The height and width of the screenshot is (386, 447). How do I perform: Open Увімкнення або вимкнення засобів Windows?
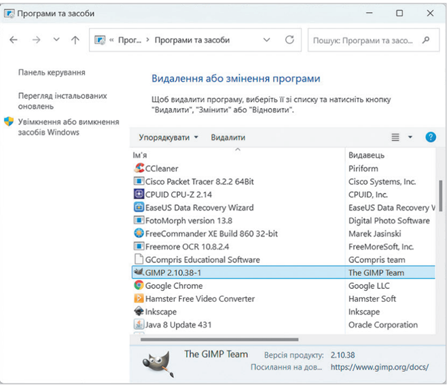pos(69,127)
